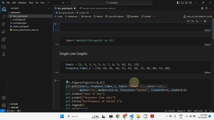Click Run All button
The image size is (214, 120).
(x=86, y=16)
